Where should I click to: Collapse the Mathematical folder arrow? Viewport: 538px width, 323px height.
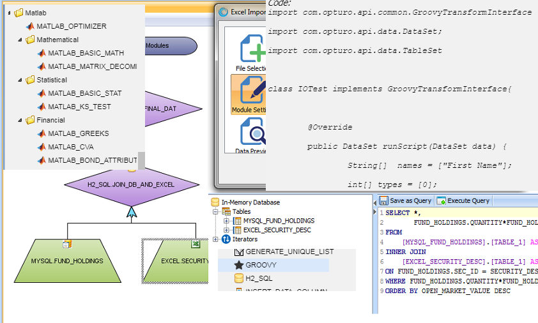click(20, 40)
